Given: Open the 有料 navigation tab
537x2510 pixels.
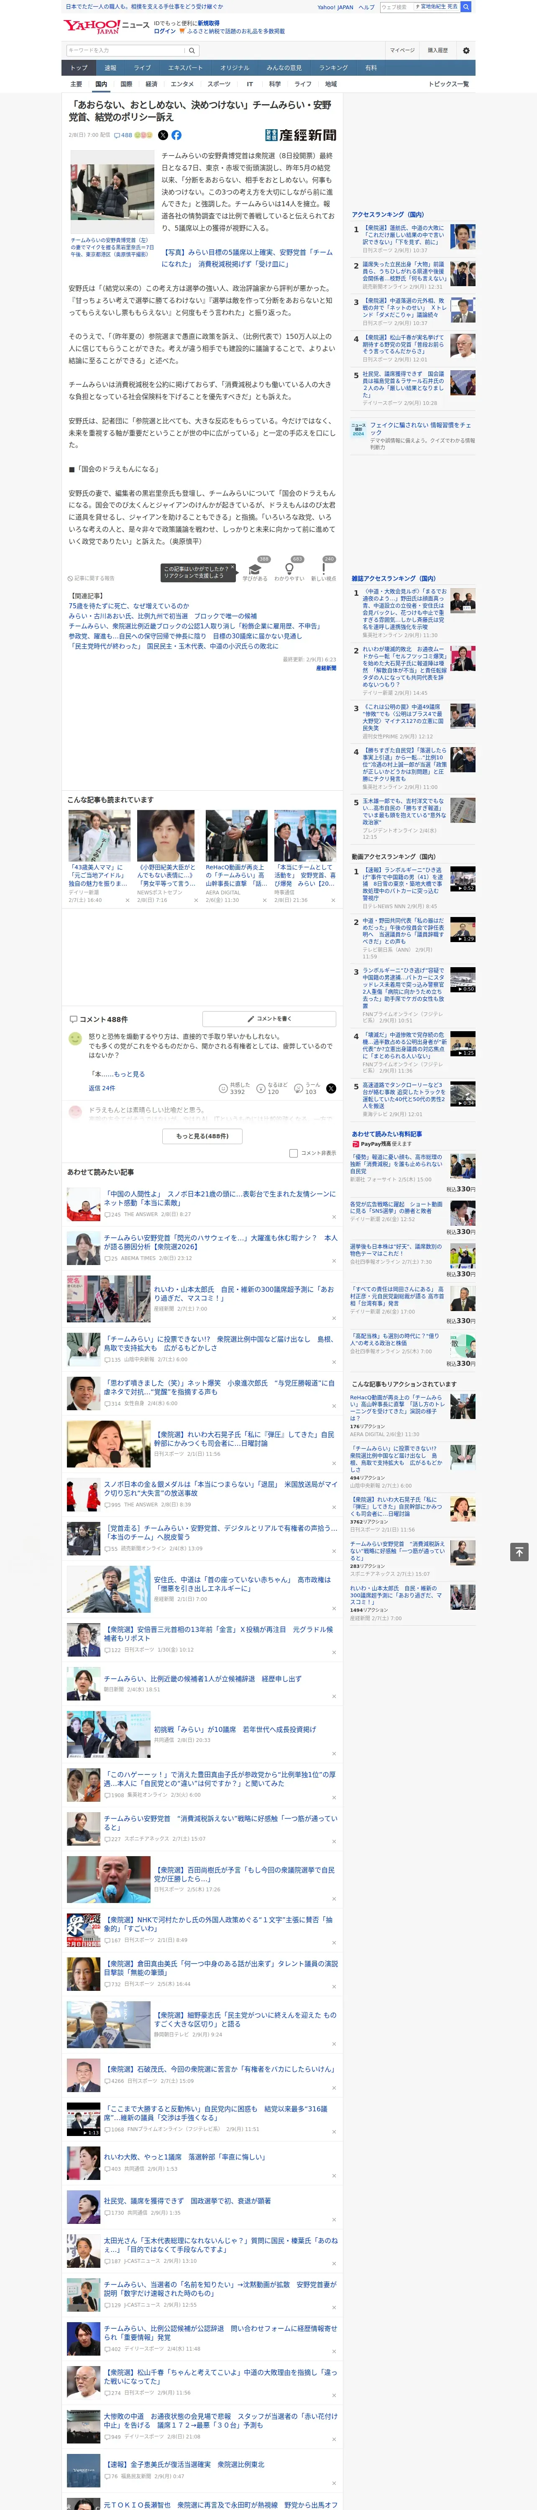Looking at the screenshot, I should (371, 68).
